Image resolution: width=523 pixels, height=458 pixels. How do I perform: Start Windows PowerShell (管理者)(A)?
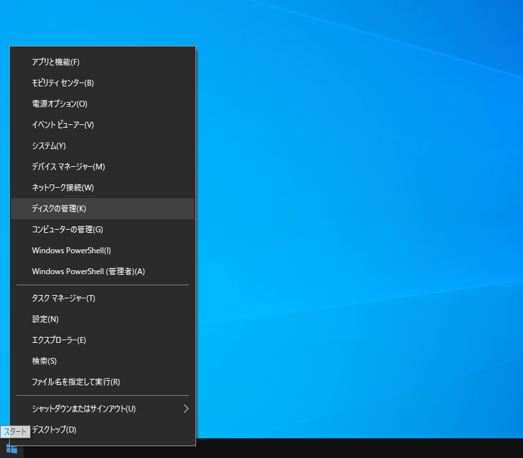(x=103, y=272)
